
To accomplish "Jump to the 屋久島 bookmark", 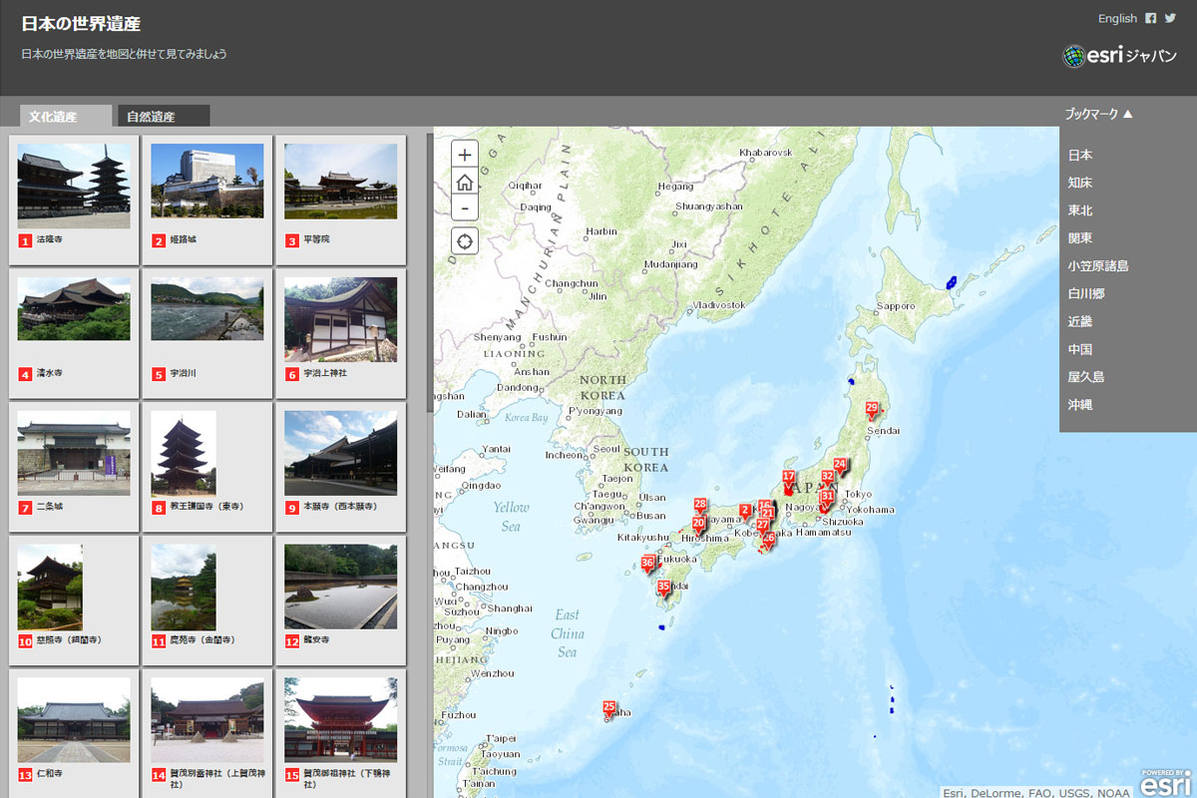I will coord(1081,377).
